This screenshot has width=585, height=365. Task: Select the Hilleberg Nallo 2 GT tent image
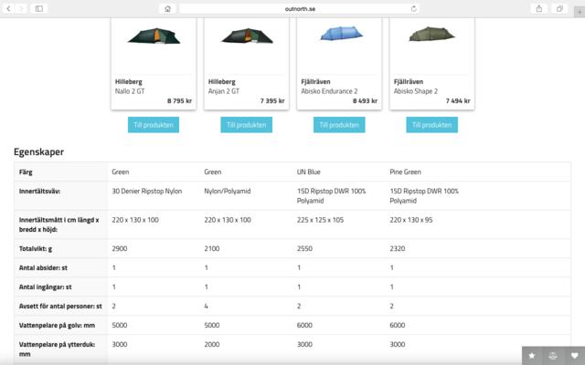[154, 36]
